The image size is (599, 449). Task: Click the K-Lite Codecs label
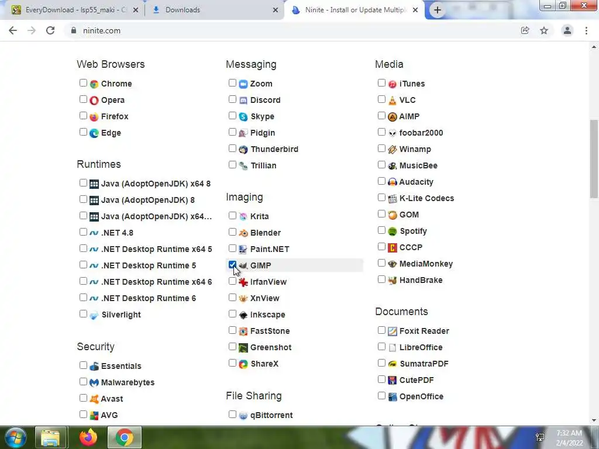click(426, 199)
